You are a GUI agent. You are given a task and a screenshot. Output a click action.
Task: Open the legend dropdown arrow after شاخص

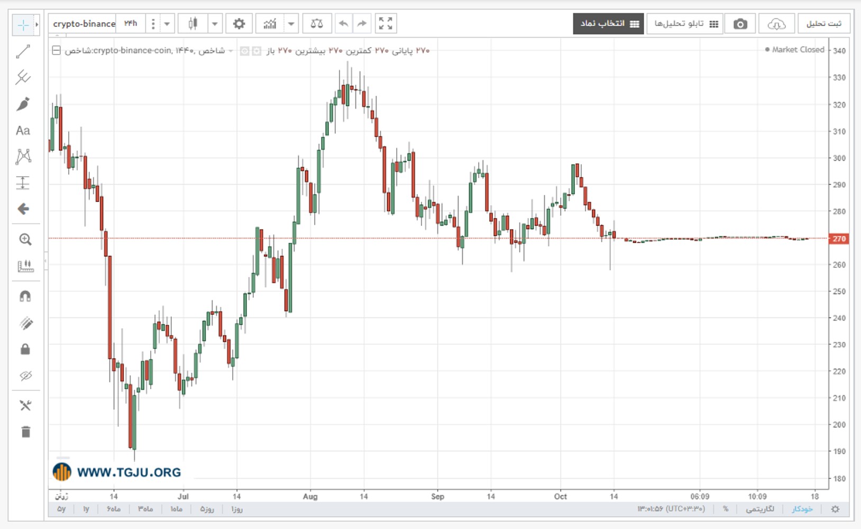231,51
